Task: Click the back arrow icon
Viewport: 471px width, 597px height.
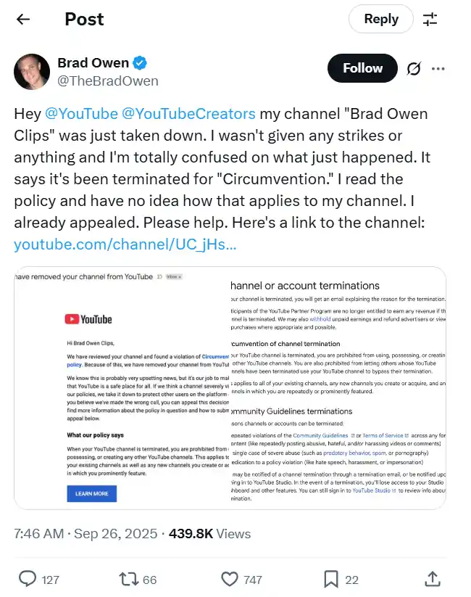Action: [x=23, y=20]
